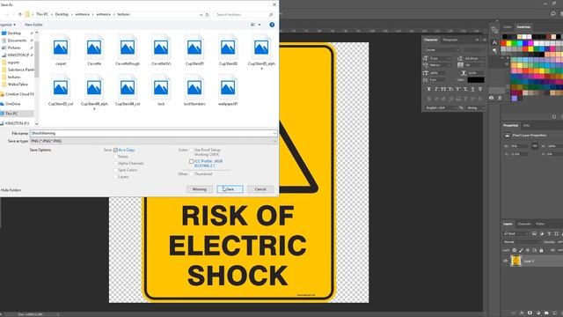
Task: Filter layers by type T icon
Action: tap(549, 233)
